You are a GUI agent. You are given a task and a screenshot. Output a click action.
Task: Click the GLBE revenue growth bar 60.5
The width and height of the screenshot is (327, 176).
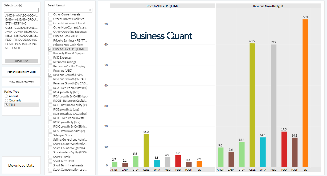[252, 105]
